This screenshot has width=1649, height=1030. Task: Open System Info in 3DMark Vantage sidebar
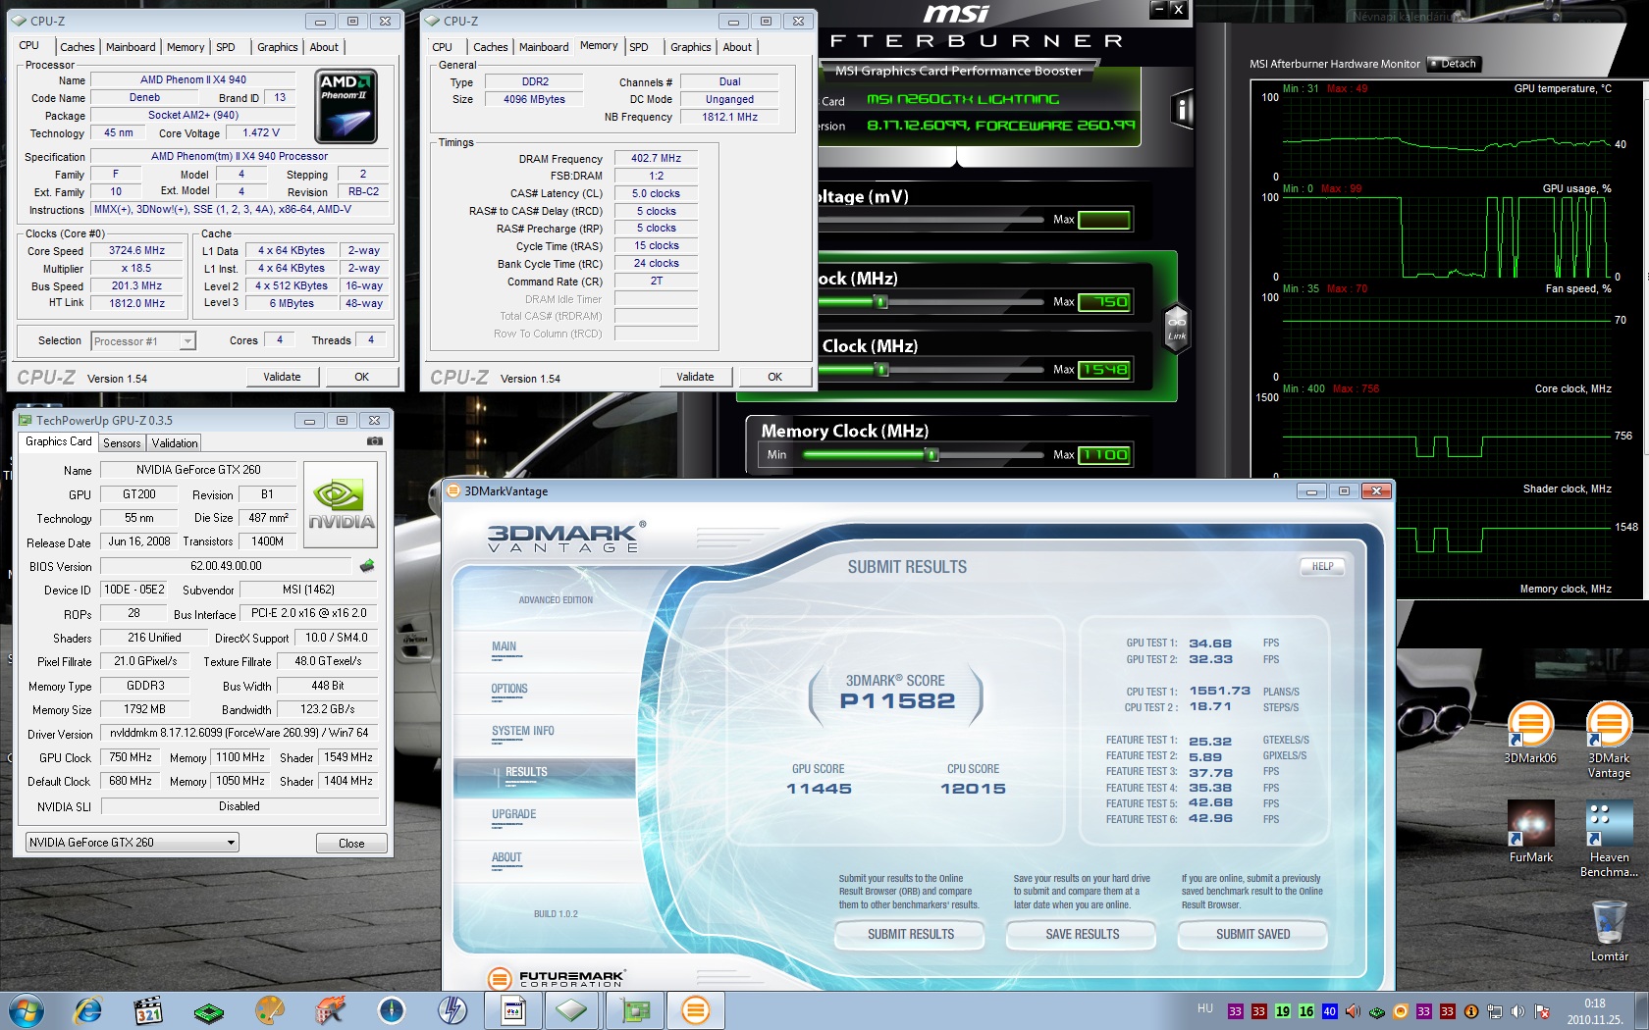[523, 731]
